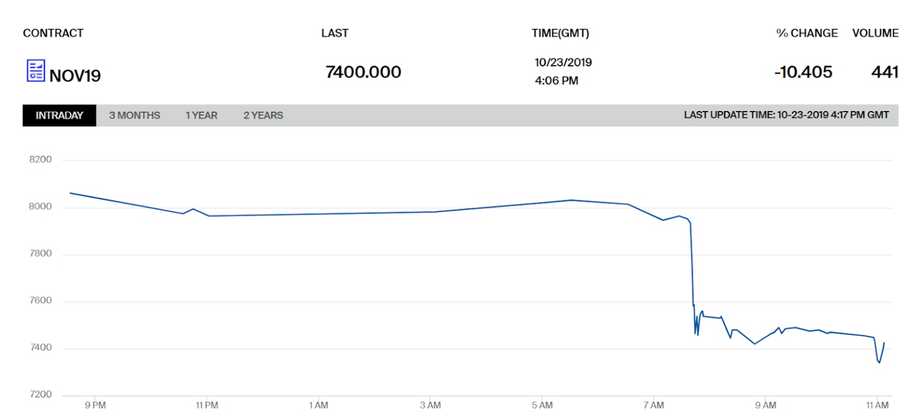Image resolution: width=908 pixels, height=420 pixels.
Task: Click the volume value 441
Action: 885,72
